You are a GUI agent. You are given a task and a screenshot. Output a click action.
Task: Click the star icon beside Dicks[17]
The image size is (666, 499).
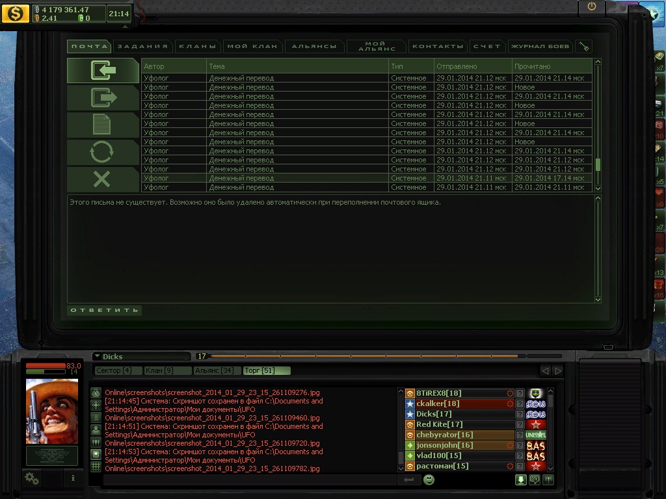coord(410,414)
